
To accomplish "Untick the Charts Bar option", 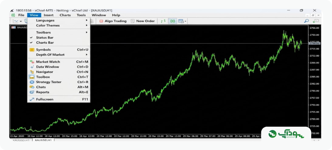I will (x=59, y=43).
